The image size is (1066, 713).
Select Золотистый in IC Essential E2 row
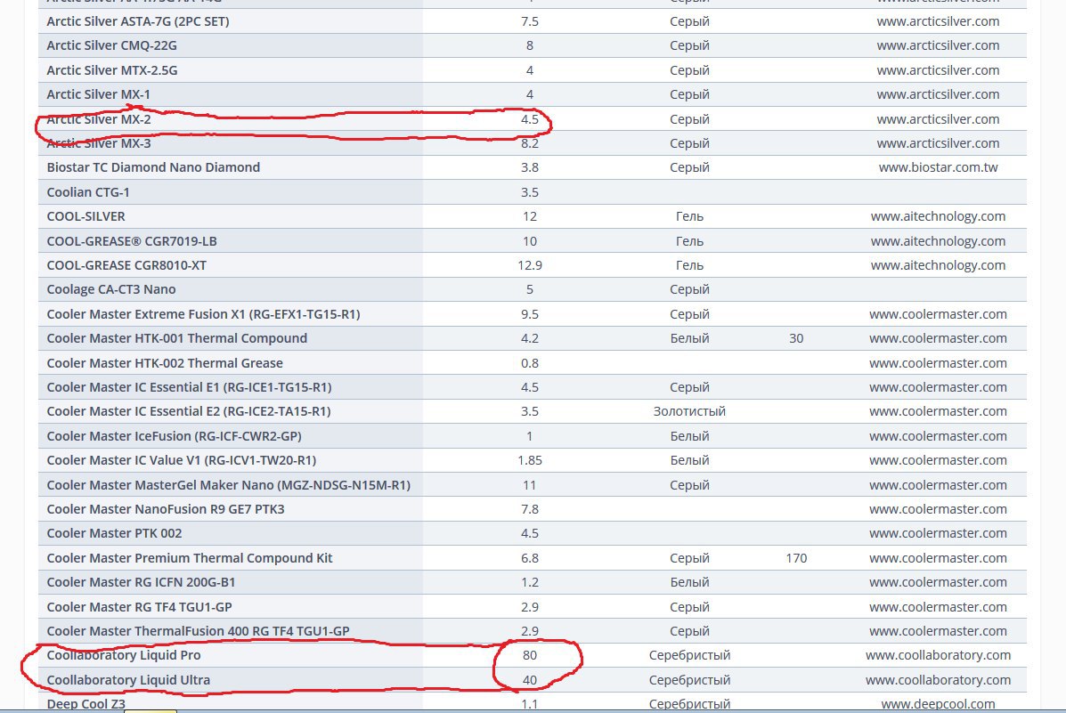click(x=689, y=411)
